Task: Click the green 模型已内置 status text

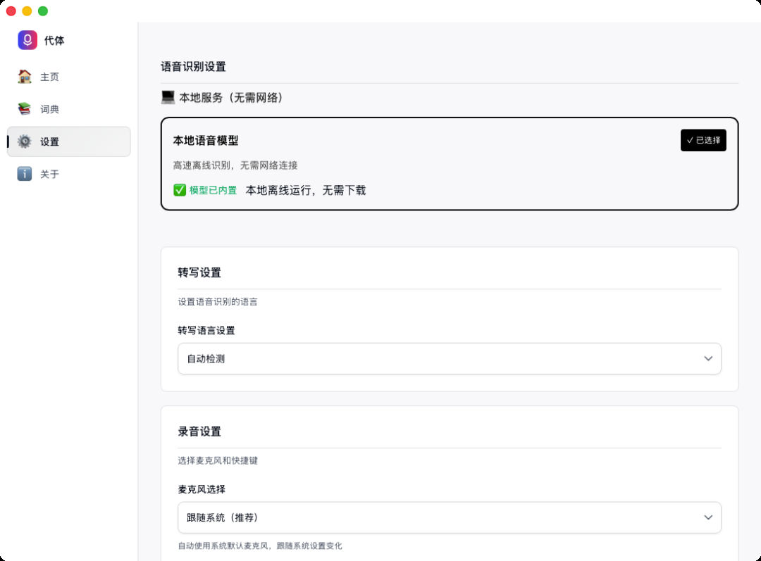Action: [x=213, y=190]
